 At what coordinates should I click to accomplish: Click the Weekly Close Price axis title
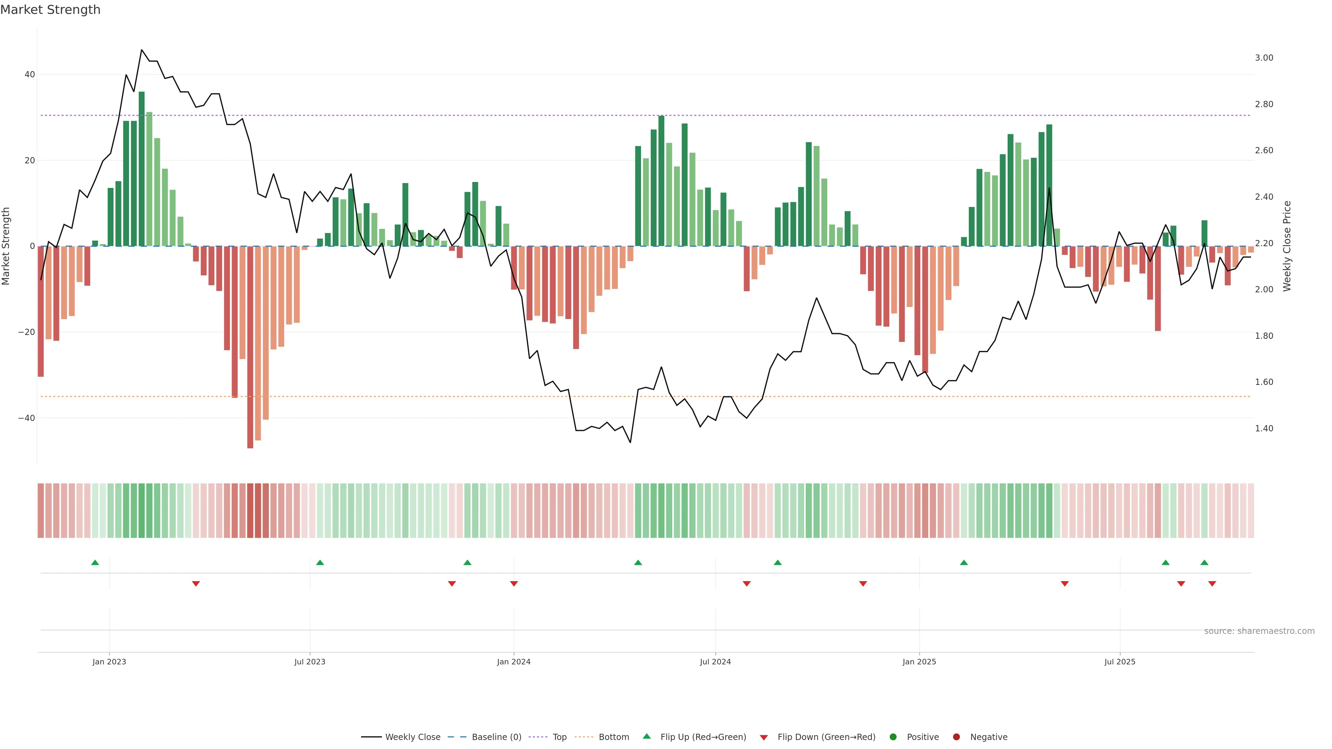tap(1287, 246)
